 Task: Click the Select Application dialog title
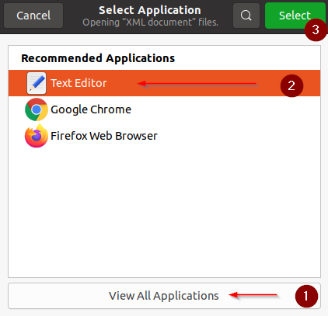(150, 10)
